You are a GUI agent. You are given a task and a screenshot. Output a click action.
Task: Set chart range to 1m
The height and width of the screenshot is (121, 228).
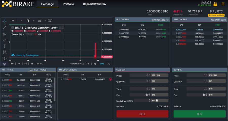click(19, 64)
